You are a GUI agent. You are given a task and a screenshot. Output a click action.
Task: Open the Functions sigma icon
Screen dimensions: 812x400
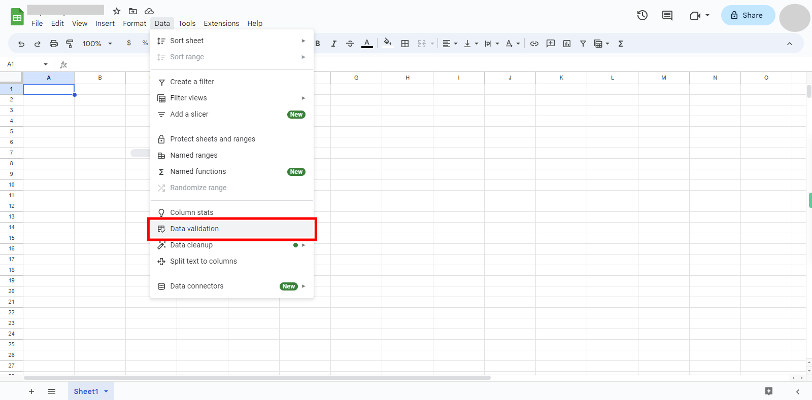pos(621,44)
